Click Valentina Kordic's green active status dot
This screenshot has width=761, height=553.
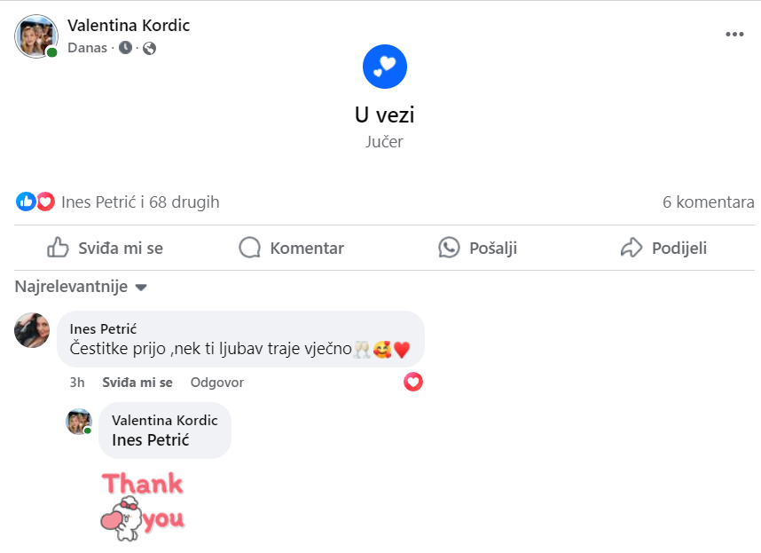[53, 51]
